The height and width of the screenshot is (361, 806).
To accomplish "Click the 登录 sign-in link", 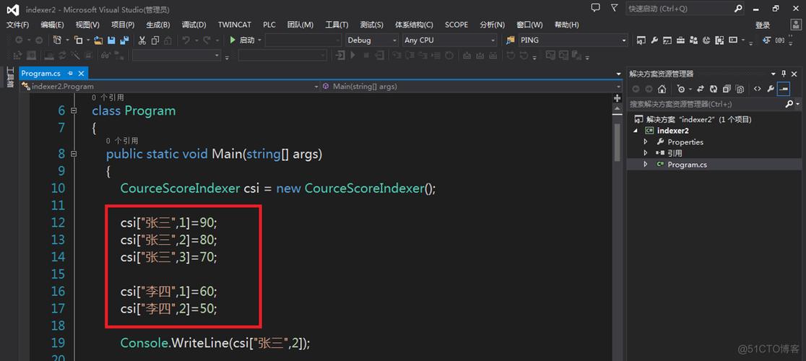I will click(x=763, y=25).
